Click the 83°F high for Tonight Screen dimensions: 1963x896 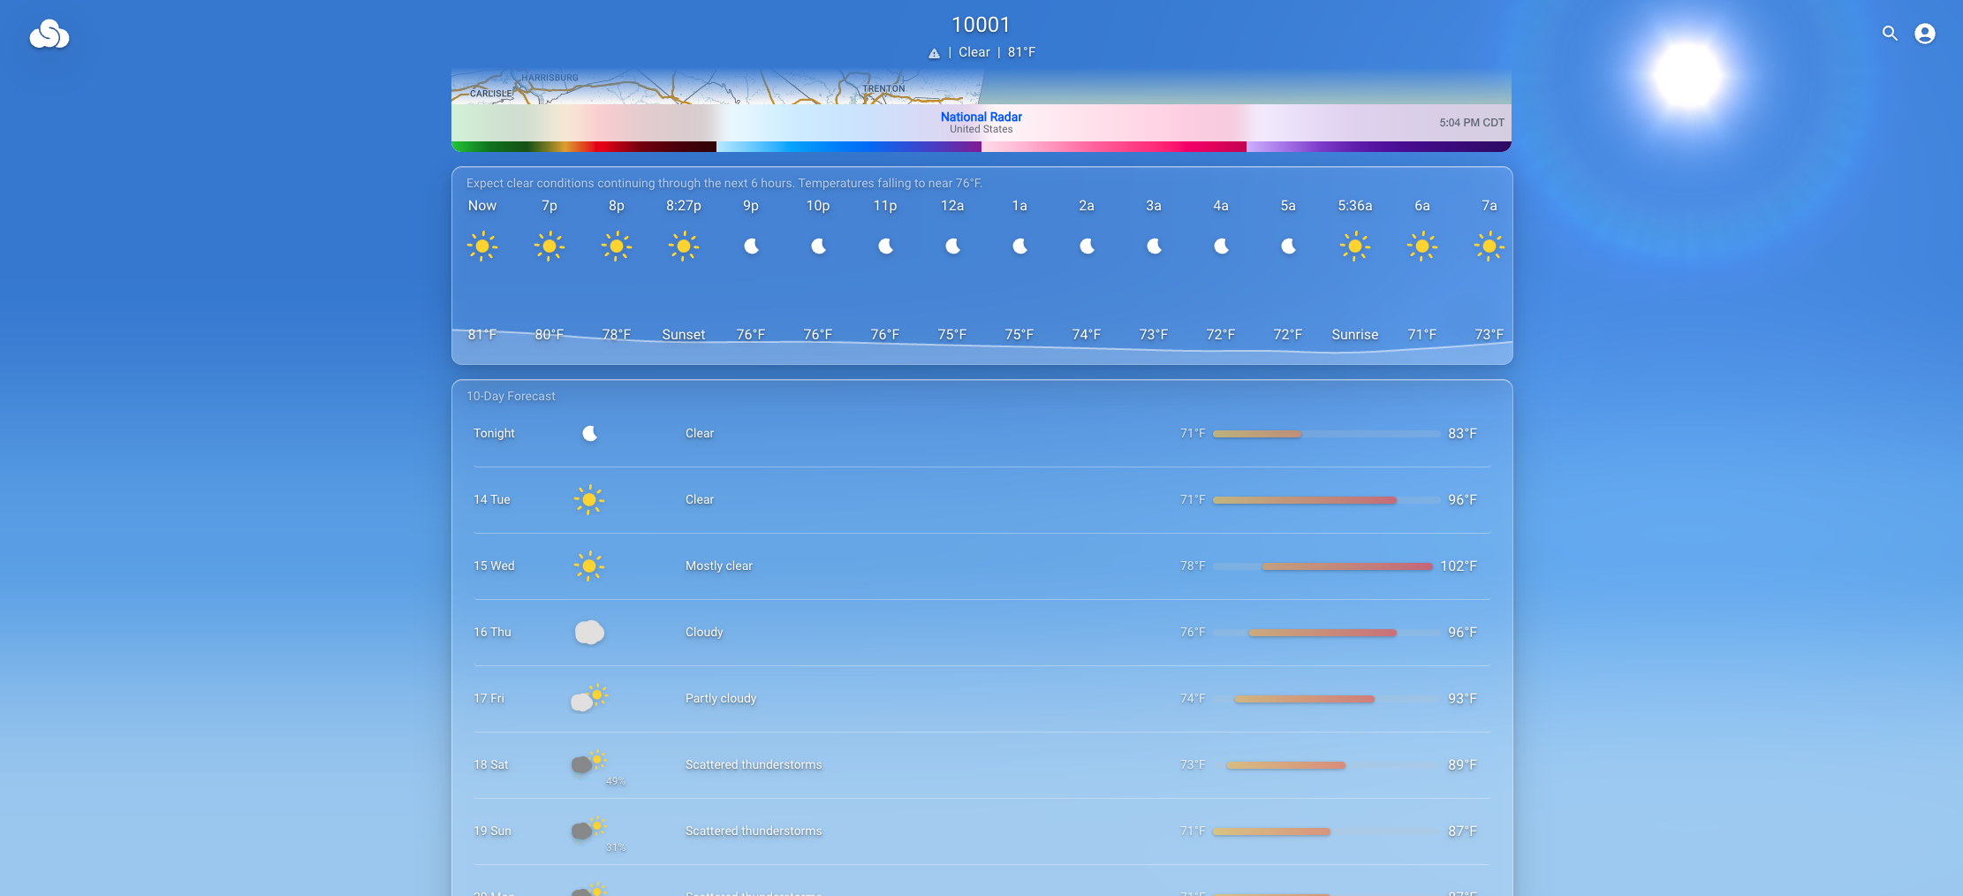click(1462, 434)
